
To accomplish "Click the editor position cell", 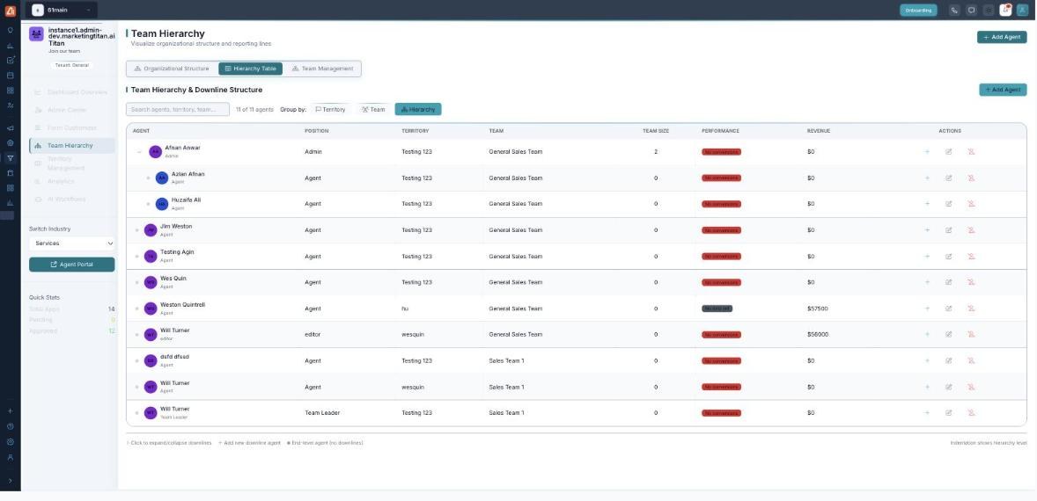I will point(313,335).
